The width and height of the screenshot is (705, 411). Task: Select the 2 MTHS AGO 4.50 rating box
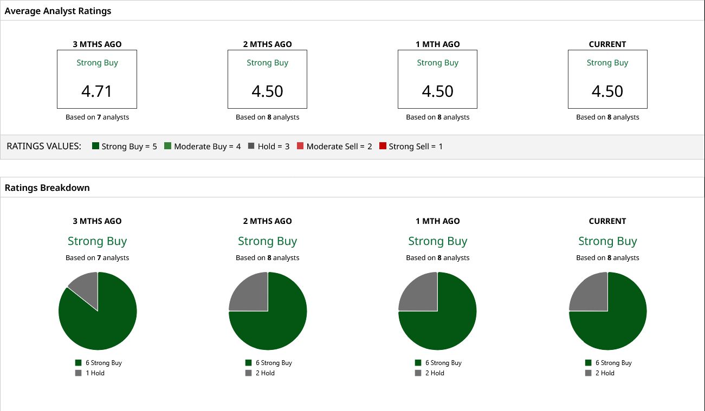[267, 79]
